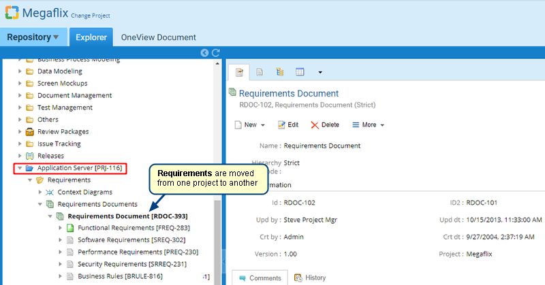
Task: Switch to the OneView Document tab
Action: tap(158, 37)
